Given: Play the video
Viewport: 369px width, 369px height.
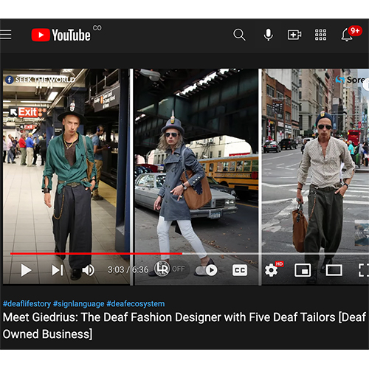Looking at the screenshot, I should pos(26,270).
